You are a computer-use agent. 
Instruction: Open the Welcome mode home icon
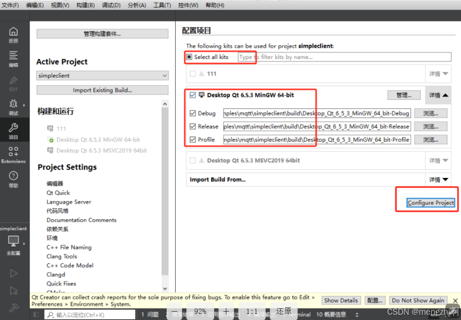[13, 32]
